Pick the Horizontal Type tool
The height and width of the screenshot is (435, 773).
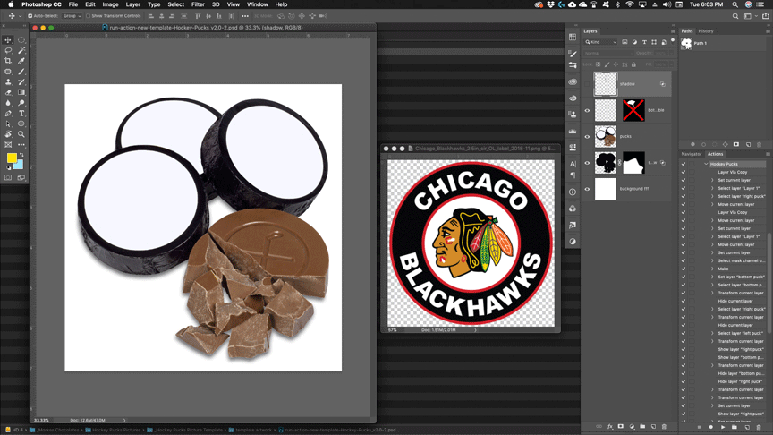[21, 114]
